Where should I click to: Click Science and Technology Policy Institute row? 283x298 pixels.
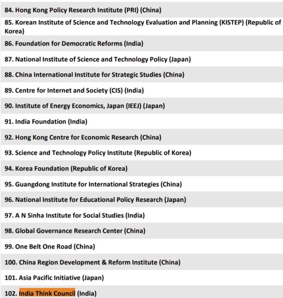(98, 153)
